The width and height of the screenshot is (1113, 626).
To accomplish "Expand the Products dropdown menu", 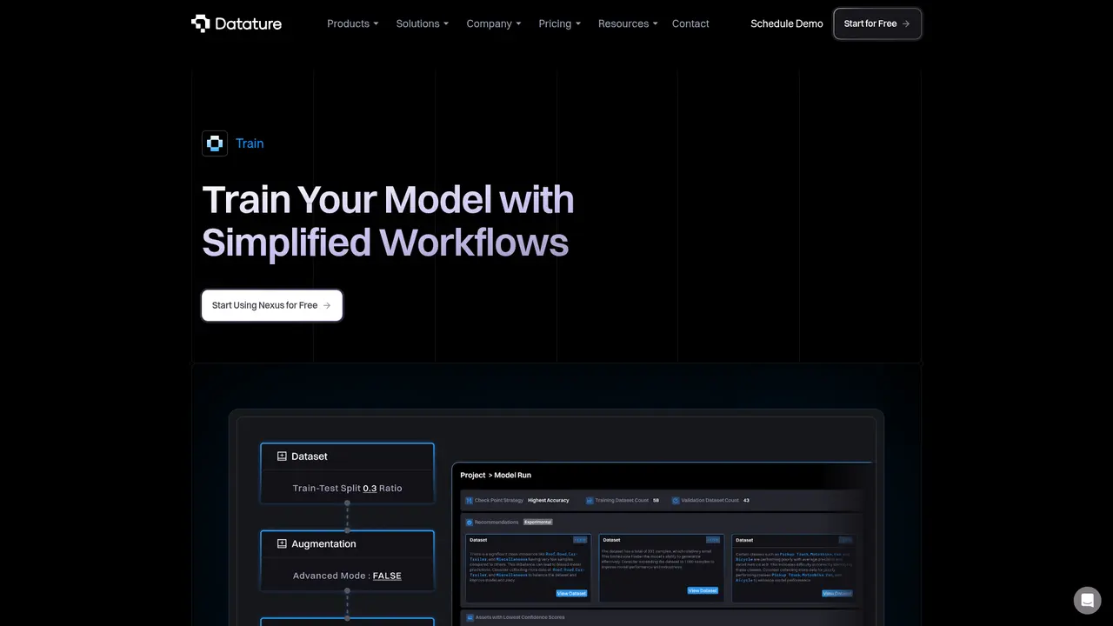I will 353,23.
